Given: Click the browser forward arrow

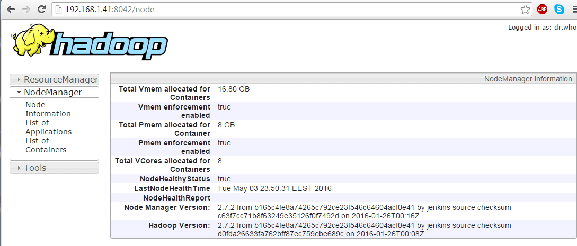Looking at the screenshot, I should [x=26, y=10].
